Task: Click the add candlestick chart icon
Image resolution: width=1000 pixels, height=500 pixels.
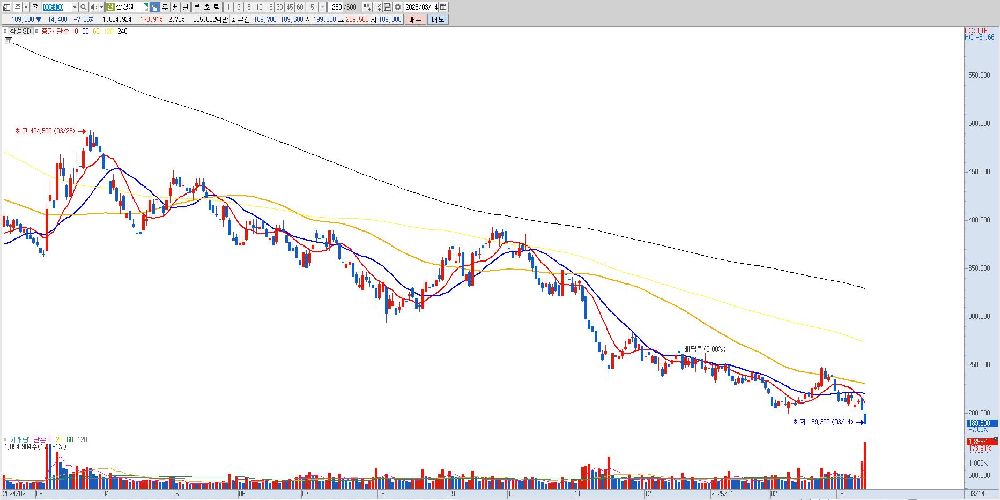Action: click(367, 7)
